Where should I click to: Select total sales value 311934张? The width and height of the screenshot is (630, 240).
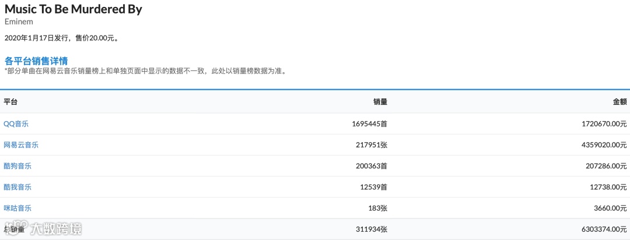[x=372, y=229]
